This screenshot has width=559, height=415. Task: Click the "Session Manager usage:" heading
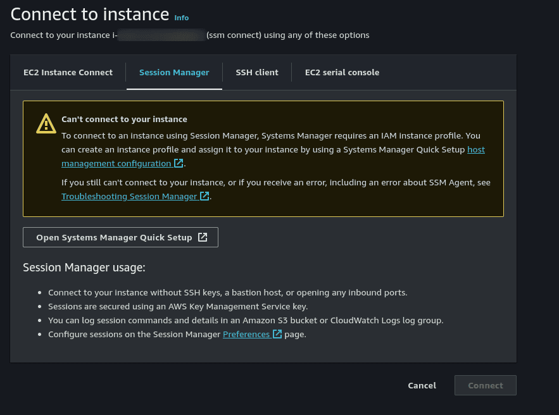84,268
